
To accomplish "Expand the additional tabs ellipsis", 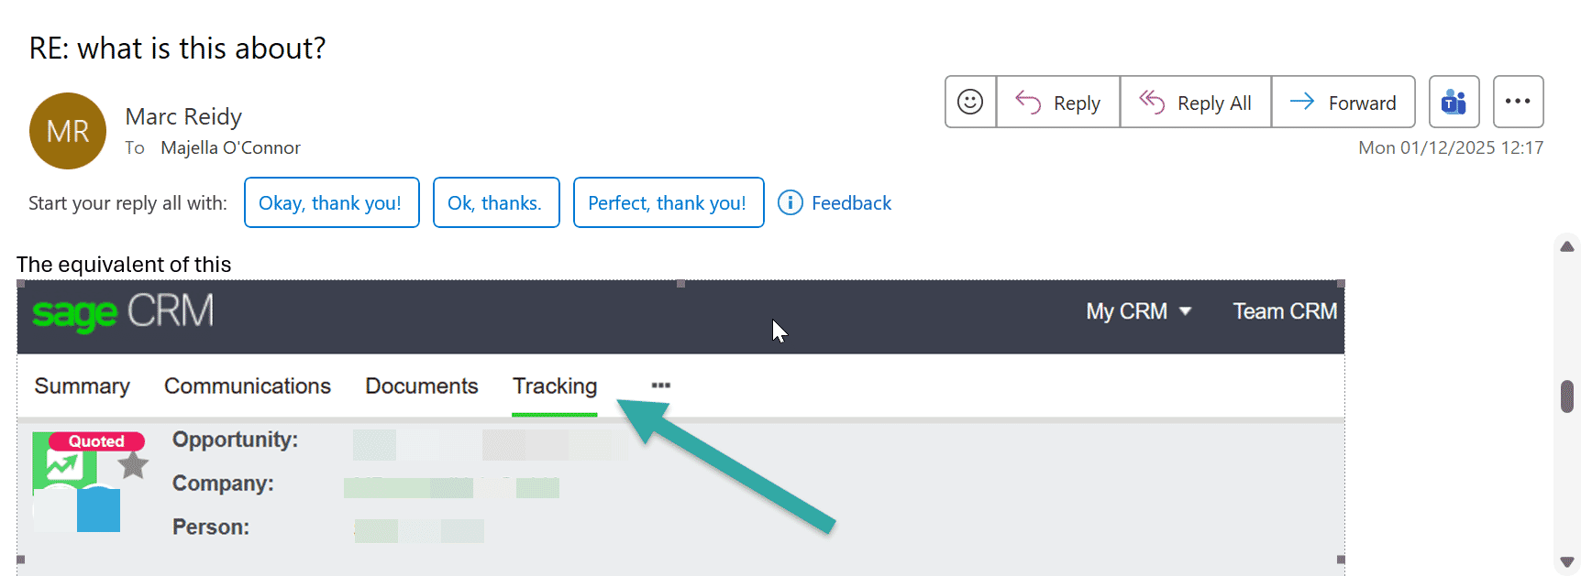I will tap(660, 386).
